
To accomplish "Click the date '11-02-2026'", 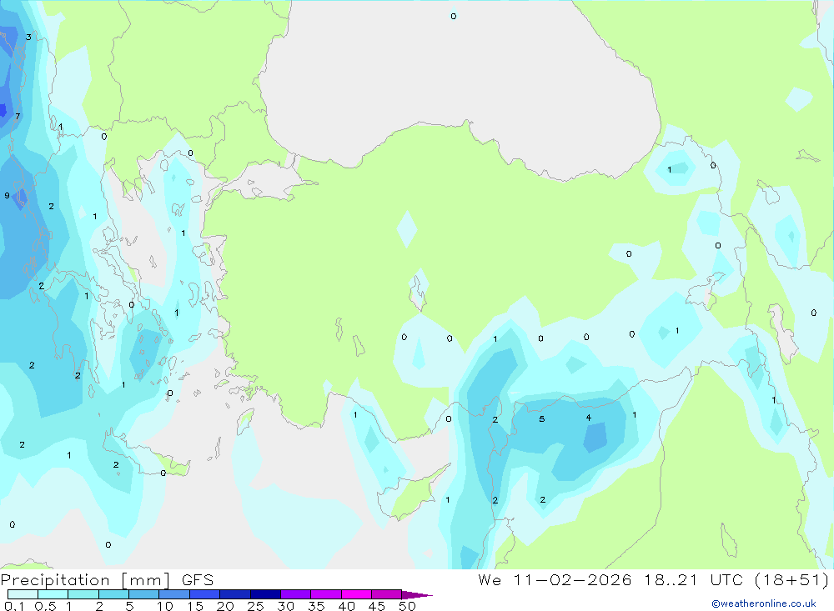I will coord(572,579).
